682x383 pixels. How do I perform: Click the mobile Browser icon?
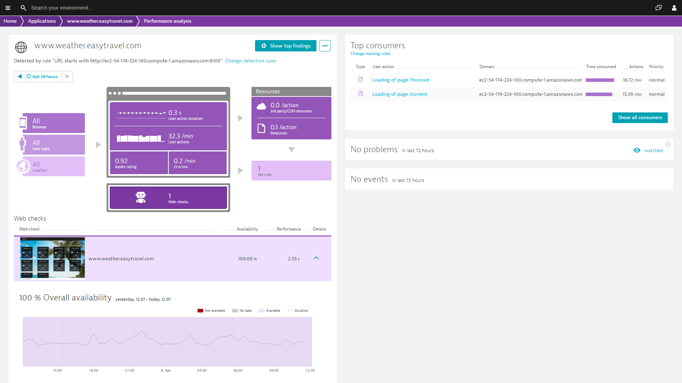23,123
